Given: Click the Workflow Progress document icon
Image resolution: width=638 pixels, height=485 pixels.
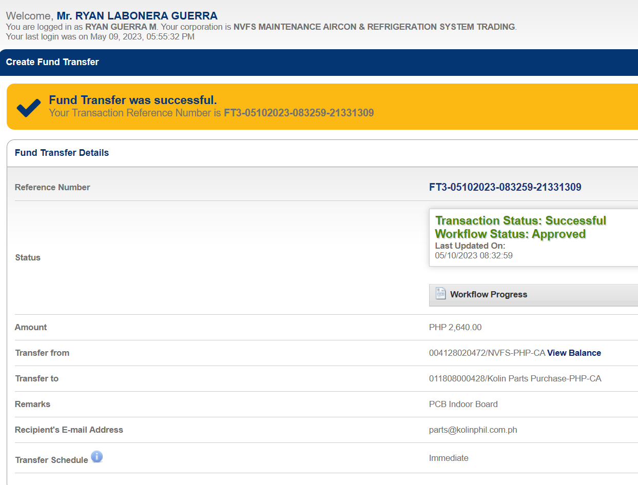Looking at the screenshot, I should [x=440, y=294].
